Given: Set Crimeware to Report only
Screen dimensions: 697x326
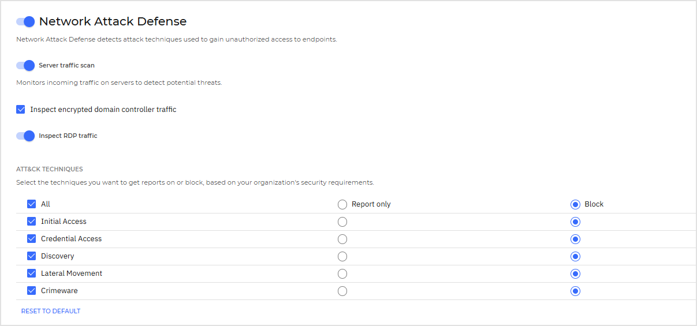Looking at the screenshot, I should pyautogui.click(x=342, y=291).
